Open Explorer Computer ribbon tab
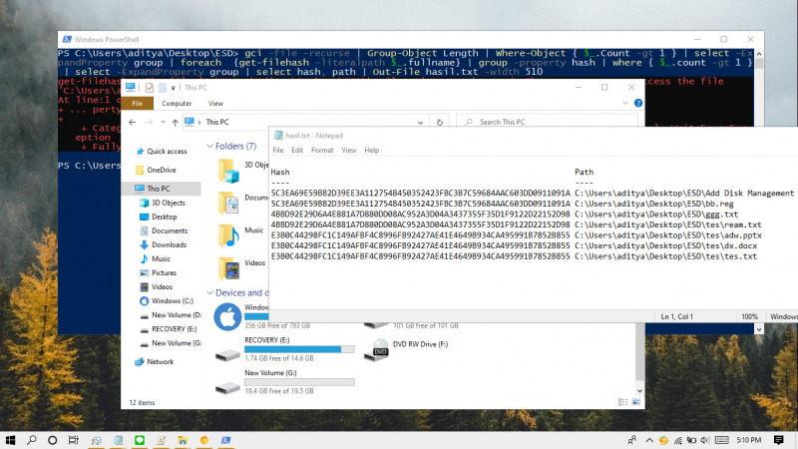The height and width of the screenshot is (449, 798). (177, 104)
